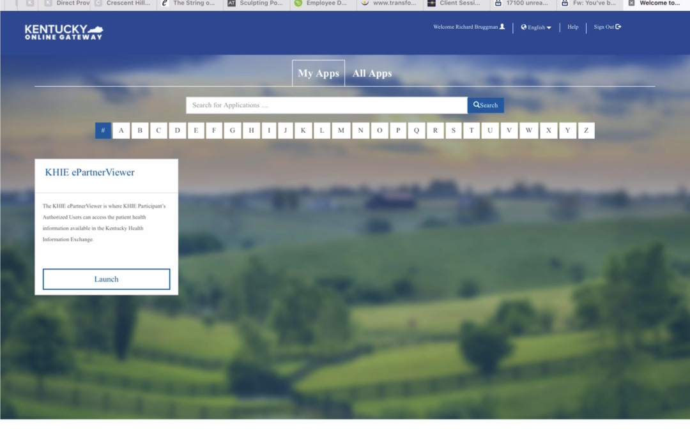Filter apps by letter I

point(269,130)
